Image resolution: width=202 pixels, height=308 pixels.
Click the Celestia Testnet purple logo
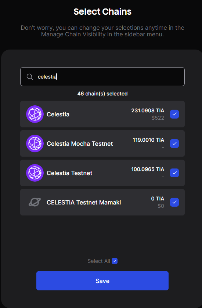pos(35,173)
